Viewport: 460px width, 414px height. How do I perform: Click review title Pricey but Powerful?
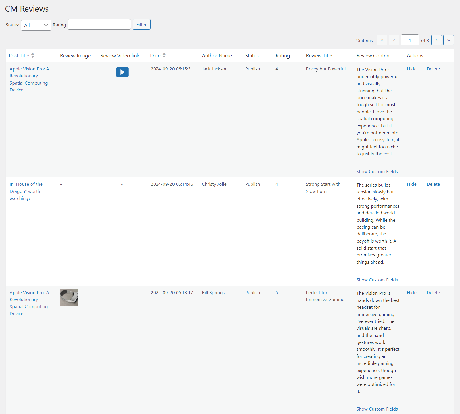point(326,69)
